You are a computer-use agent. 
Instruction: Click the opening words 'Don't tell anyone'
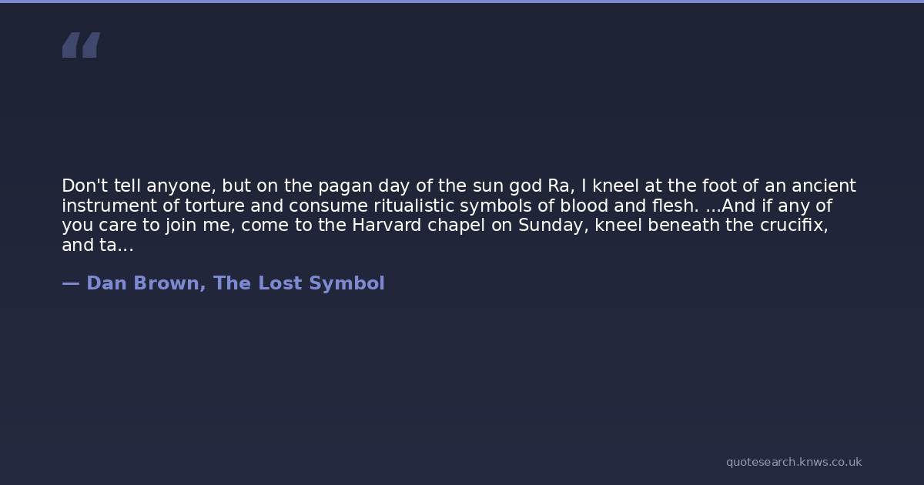pos(139,186)
